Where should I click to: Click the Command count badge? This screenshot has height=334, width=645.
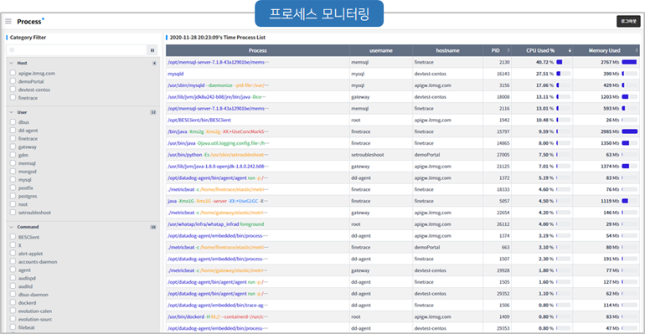[x=153, y=227]
